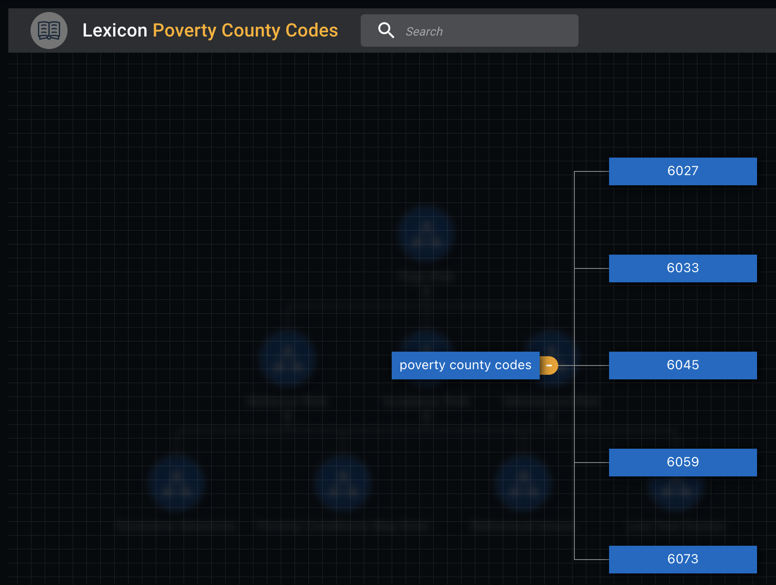776x585 pixels.
Task: Select the blurred node left of poverty county codes
Action: coord(287,358)
